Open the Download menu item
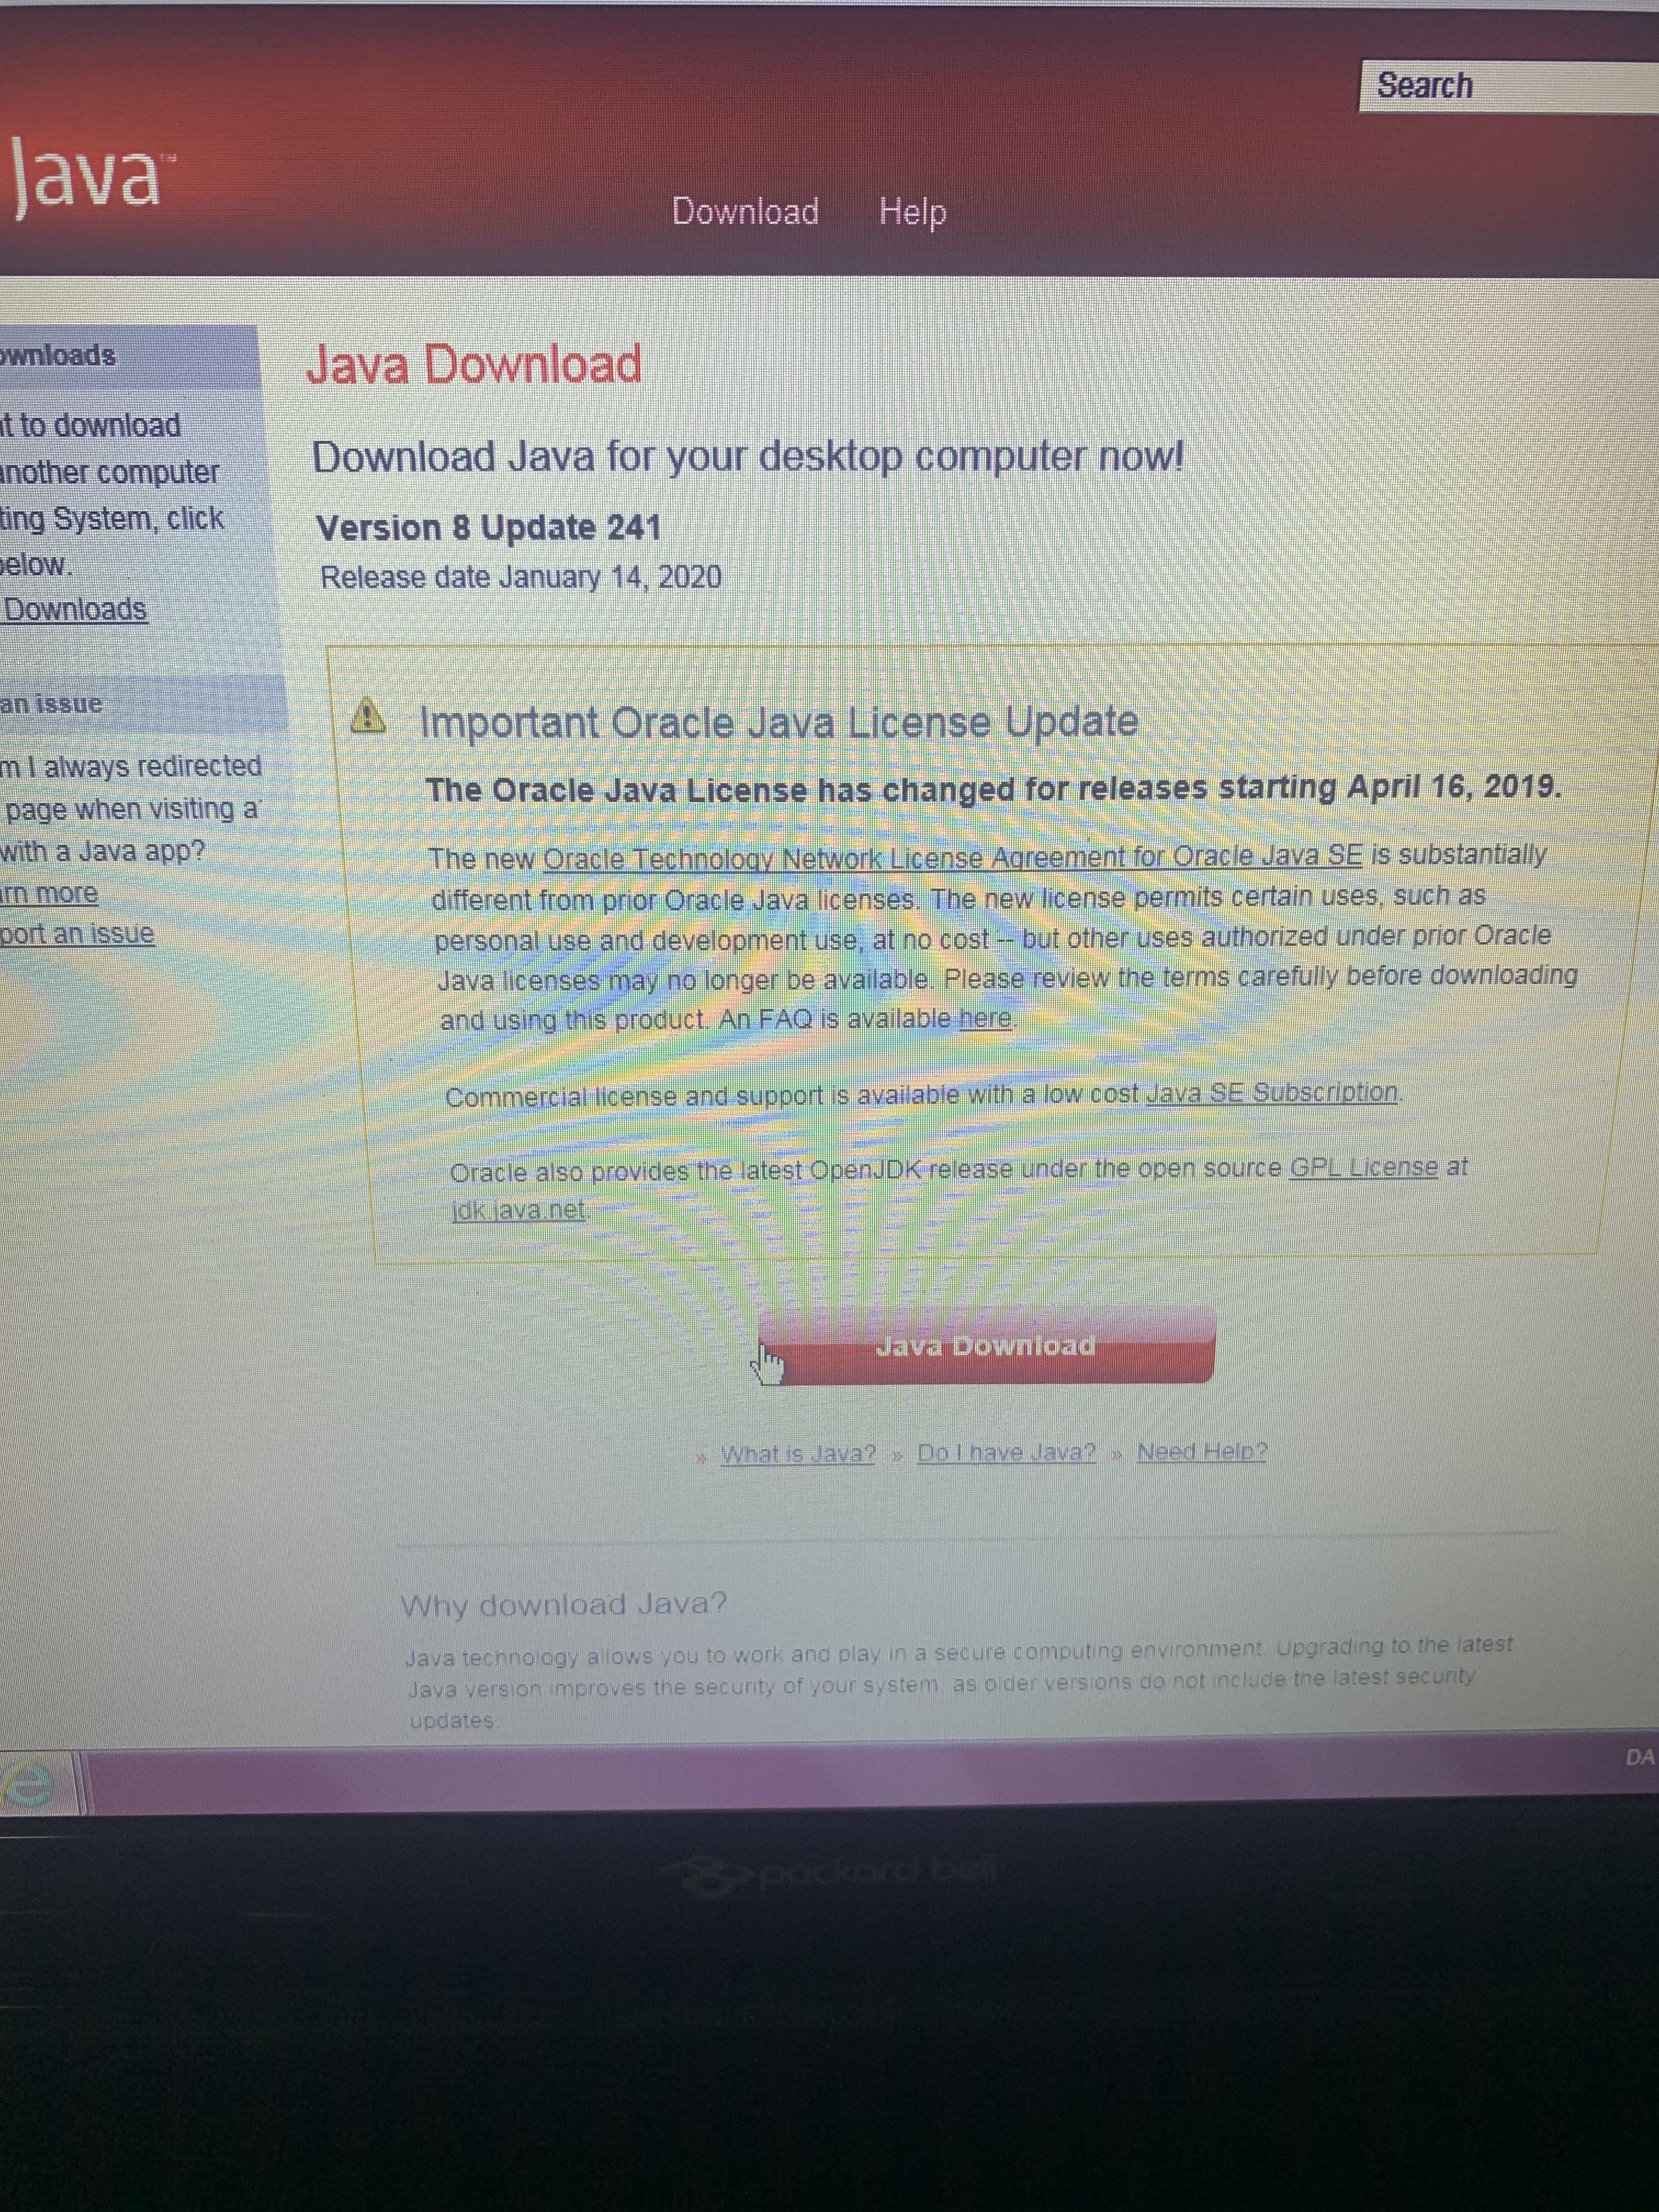The image size is (1659, 2212). (745, 211)
